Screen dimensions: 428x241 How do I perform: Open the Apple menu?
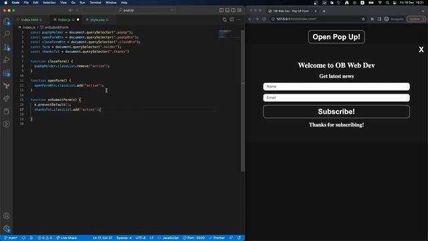pos(6,3)
